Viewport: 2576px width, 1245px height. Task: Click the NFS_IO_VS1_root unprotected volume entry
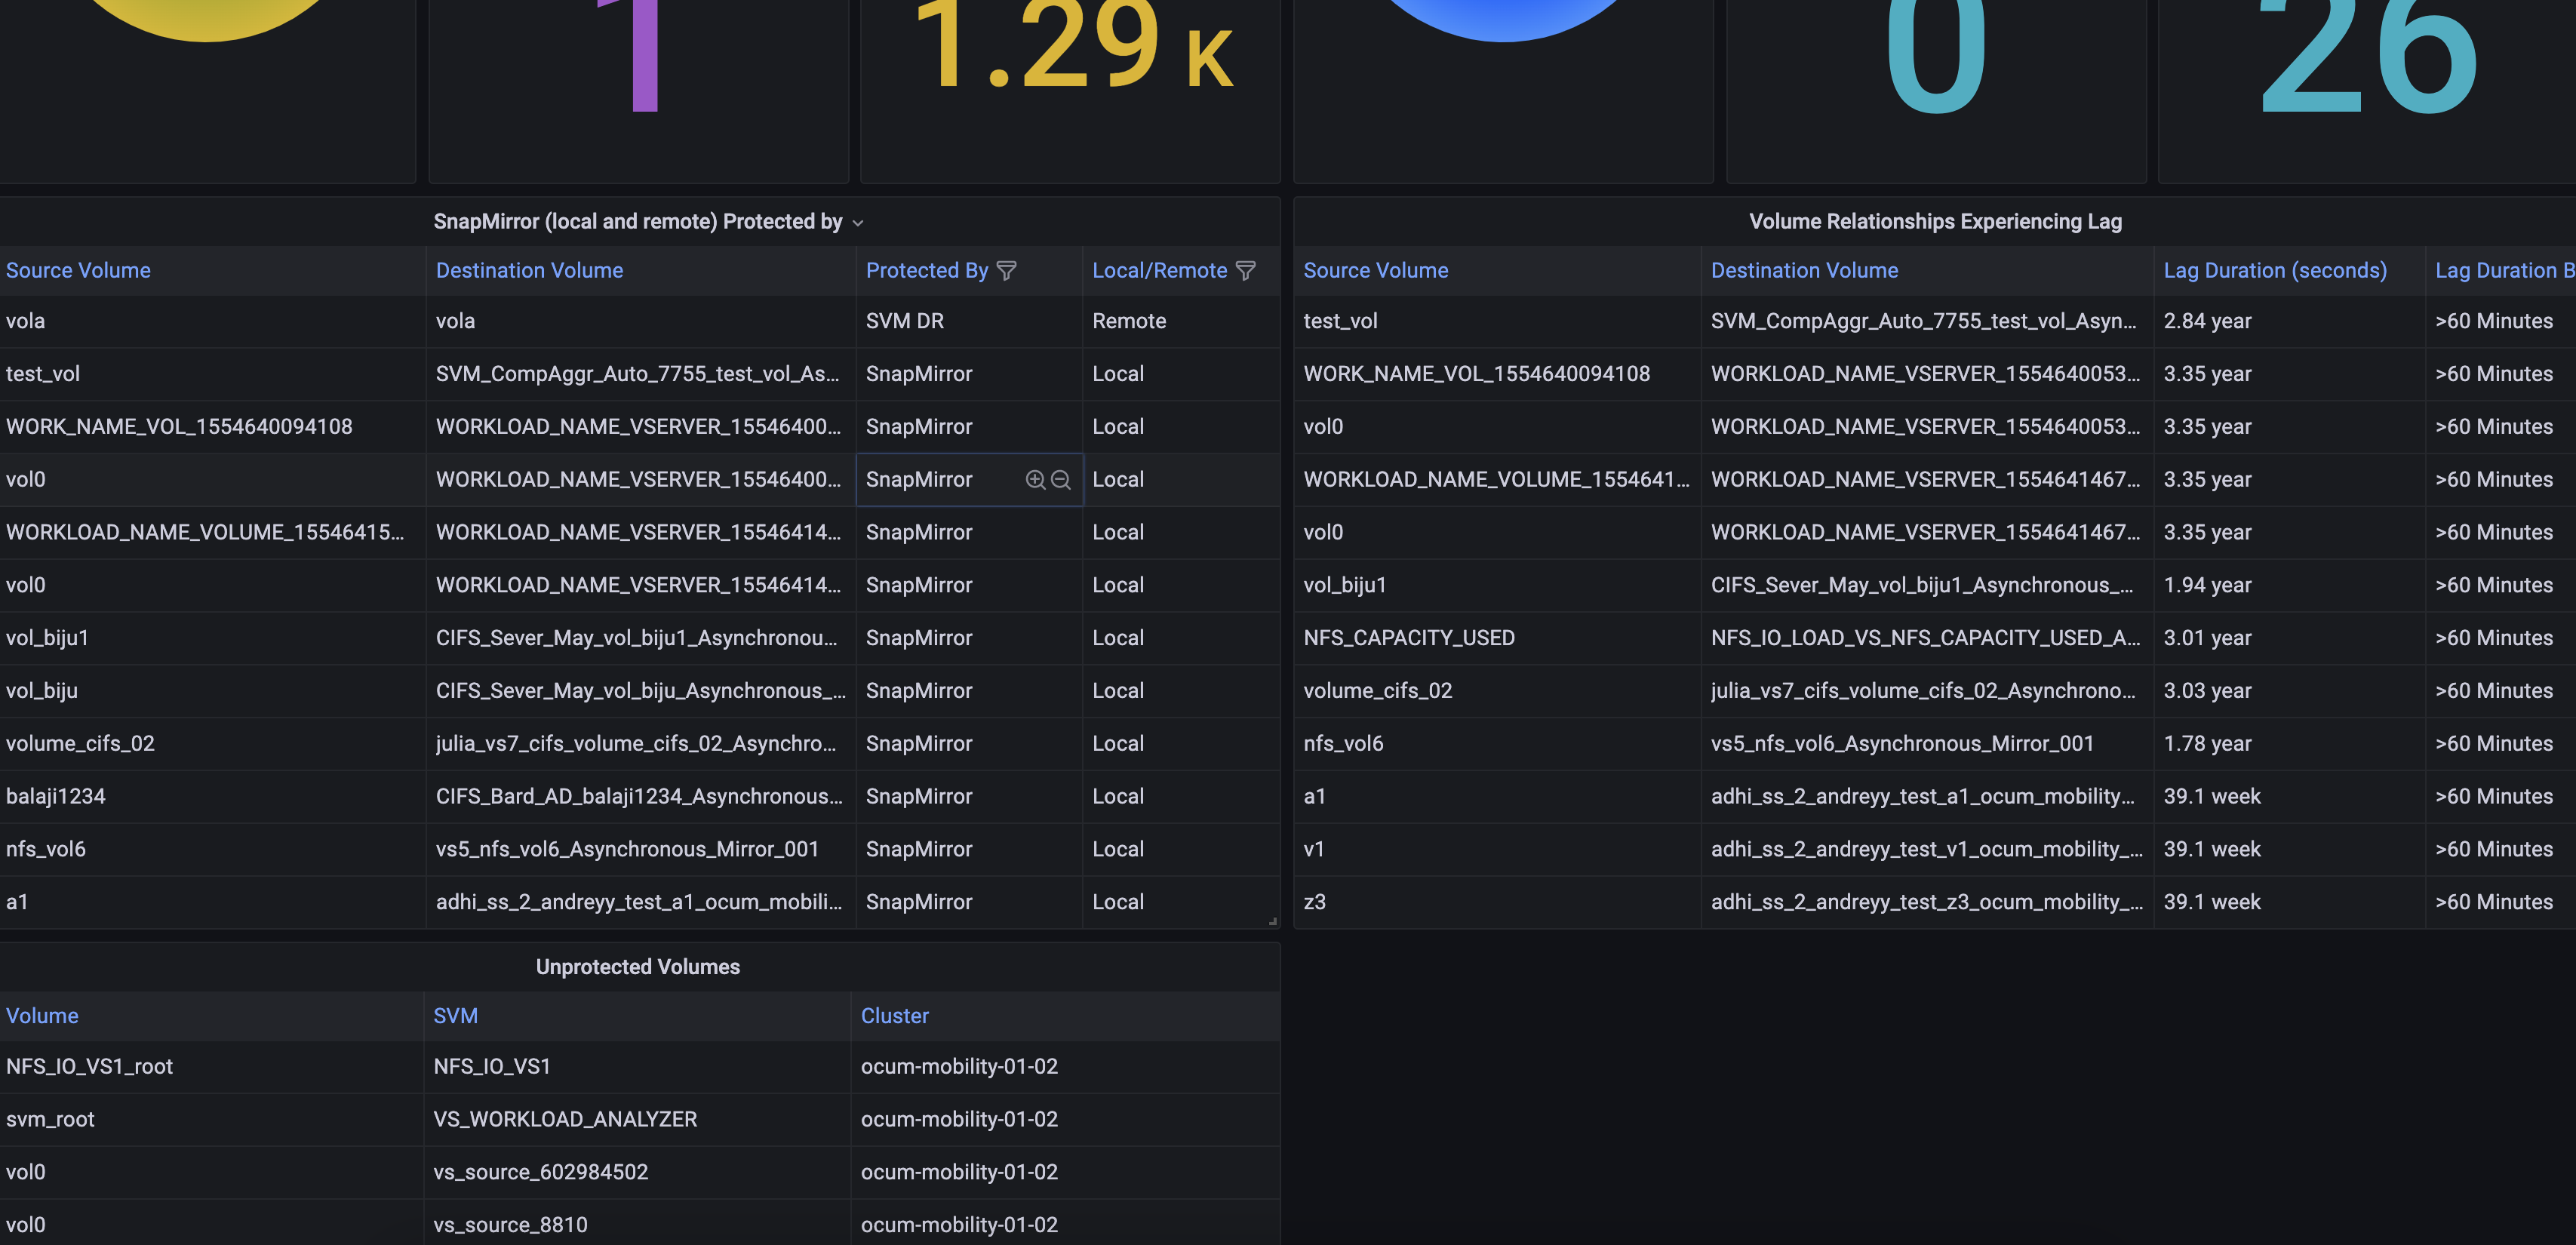(x=90, y=1067)
